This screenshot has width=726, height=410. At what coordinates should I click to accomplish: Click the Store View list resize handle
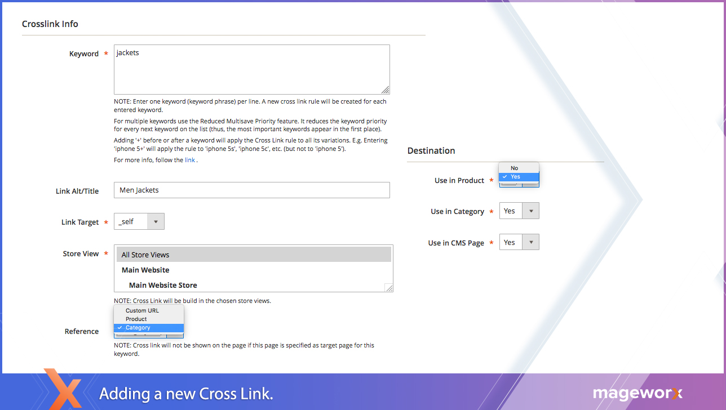pos(389,288)
